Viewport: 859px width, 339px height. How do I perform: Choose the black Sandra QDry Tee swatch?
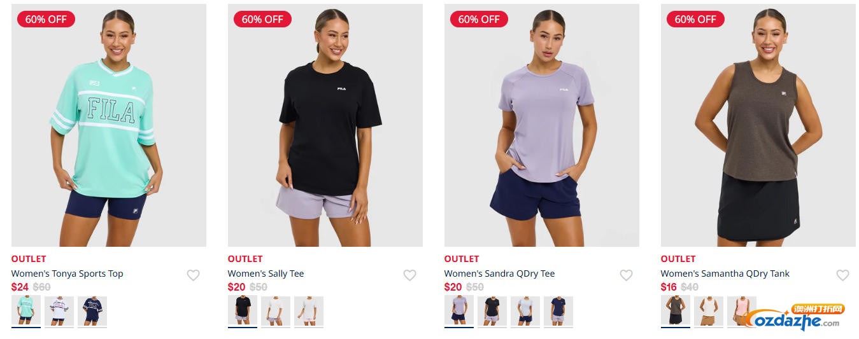492,310
